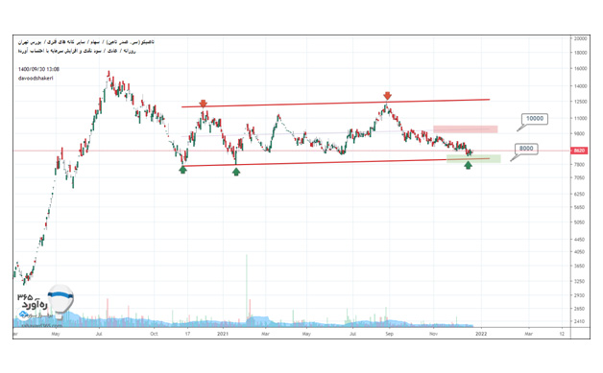Select the 8000 price callout label
This screenshot has width=603, height=373.
tap(526, 149)
